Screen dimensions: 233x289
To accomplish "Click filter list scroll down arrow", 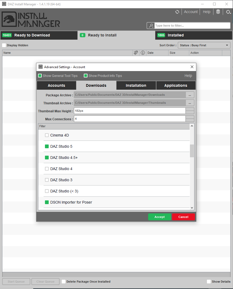I will tap(192, 208).
